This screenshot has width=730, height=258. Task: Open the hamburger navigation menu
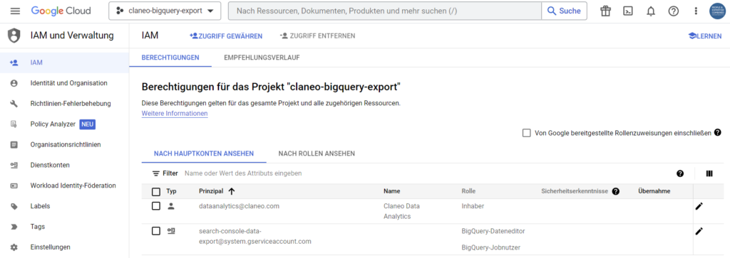[15, 11]
